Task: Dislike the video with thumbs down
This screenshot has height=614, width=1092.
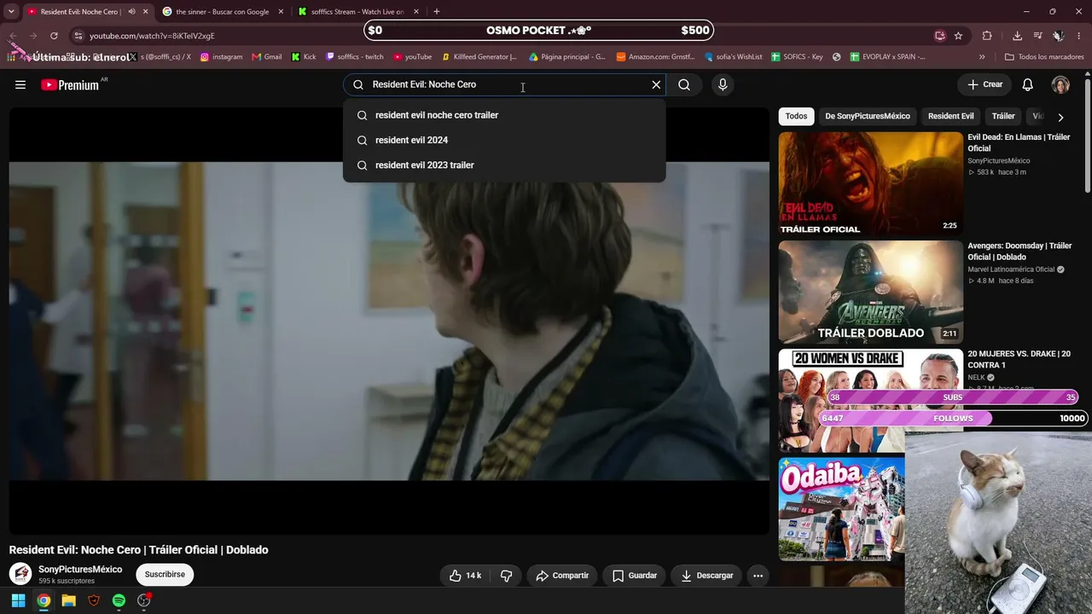Action: point(506,576)
